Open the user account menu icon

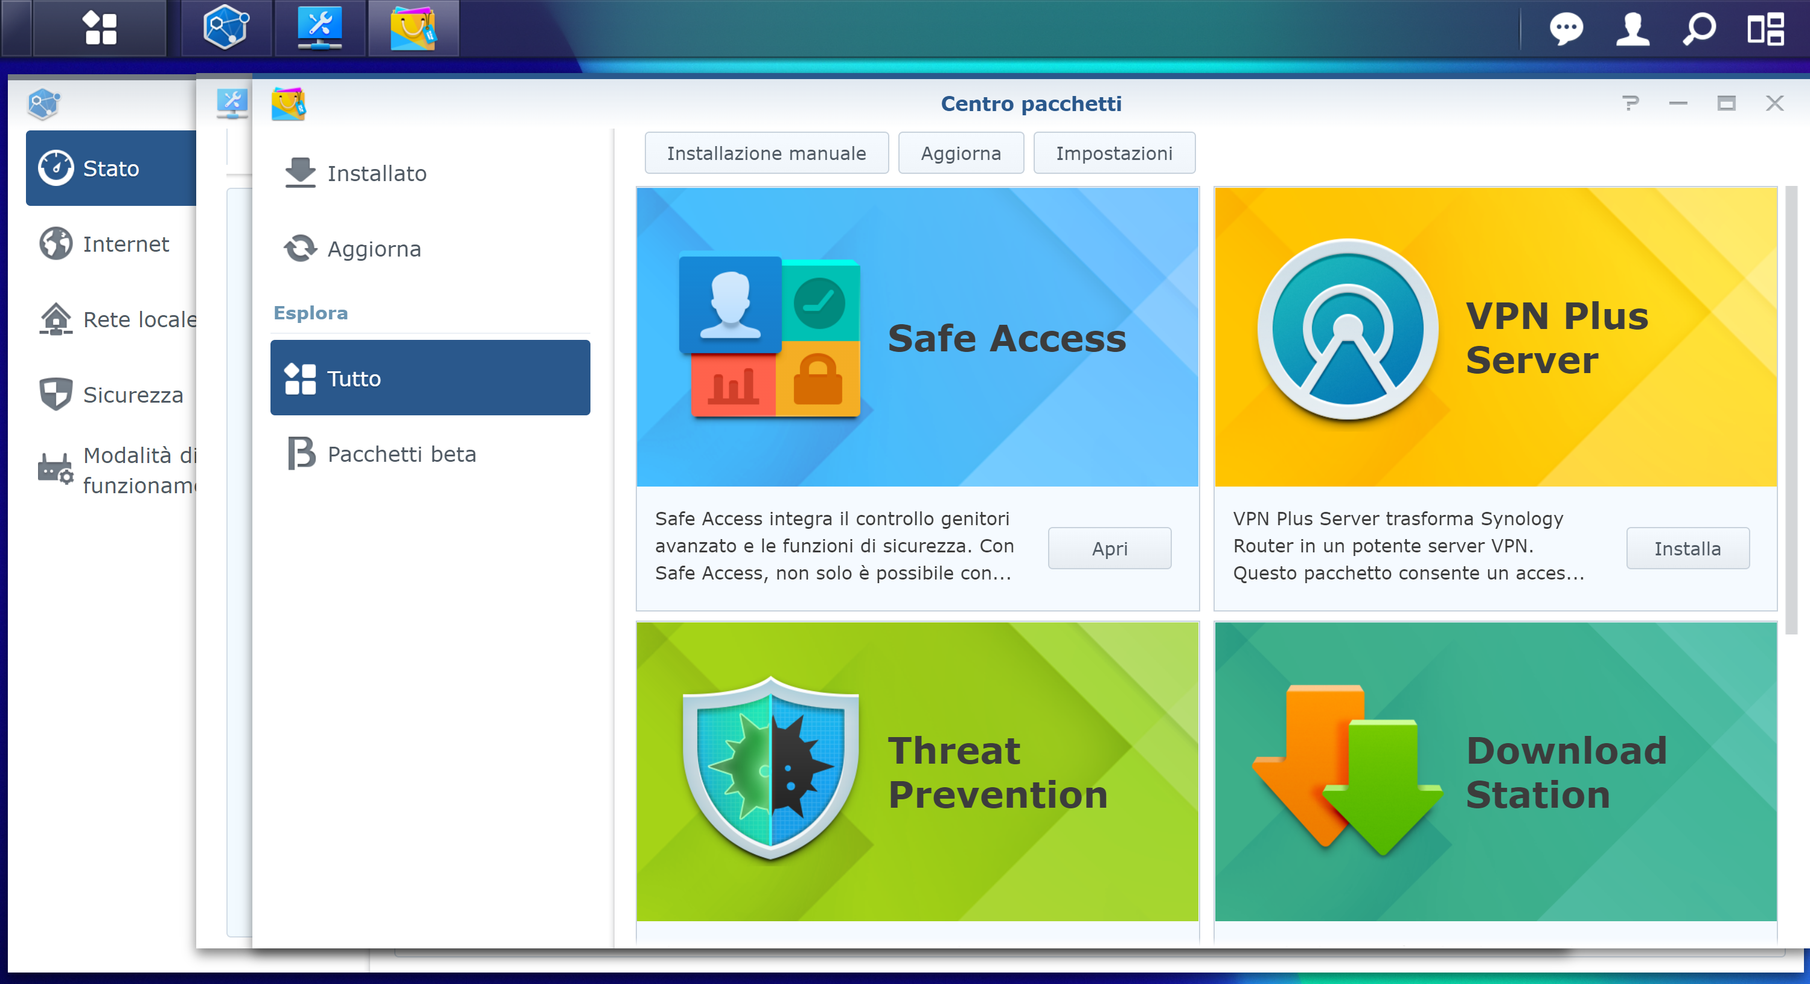tap(1633, 30)
